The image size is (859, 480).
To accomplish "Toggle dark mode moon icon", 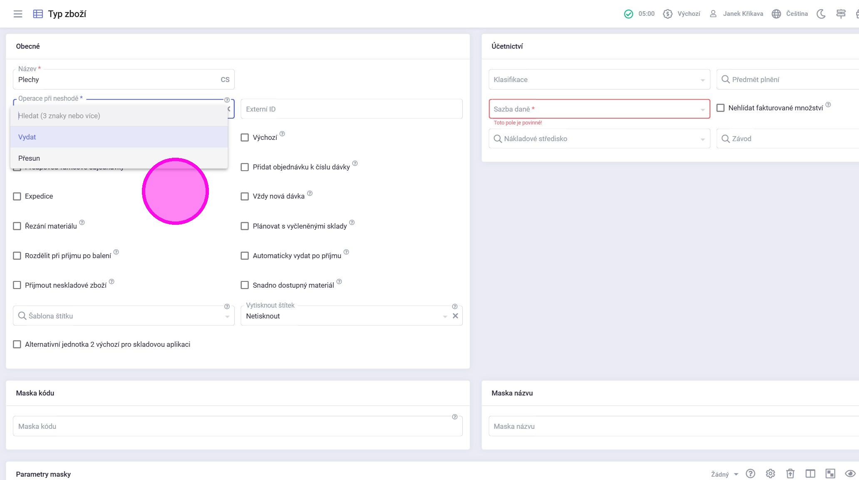I will [821, 14].
